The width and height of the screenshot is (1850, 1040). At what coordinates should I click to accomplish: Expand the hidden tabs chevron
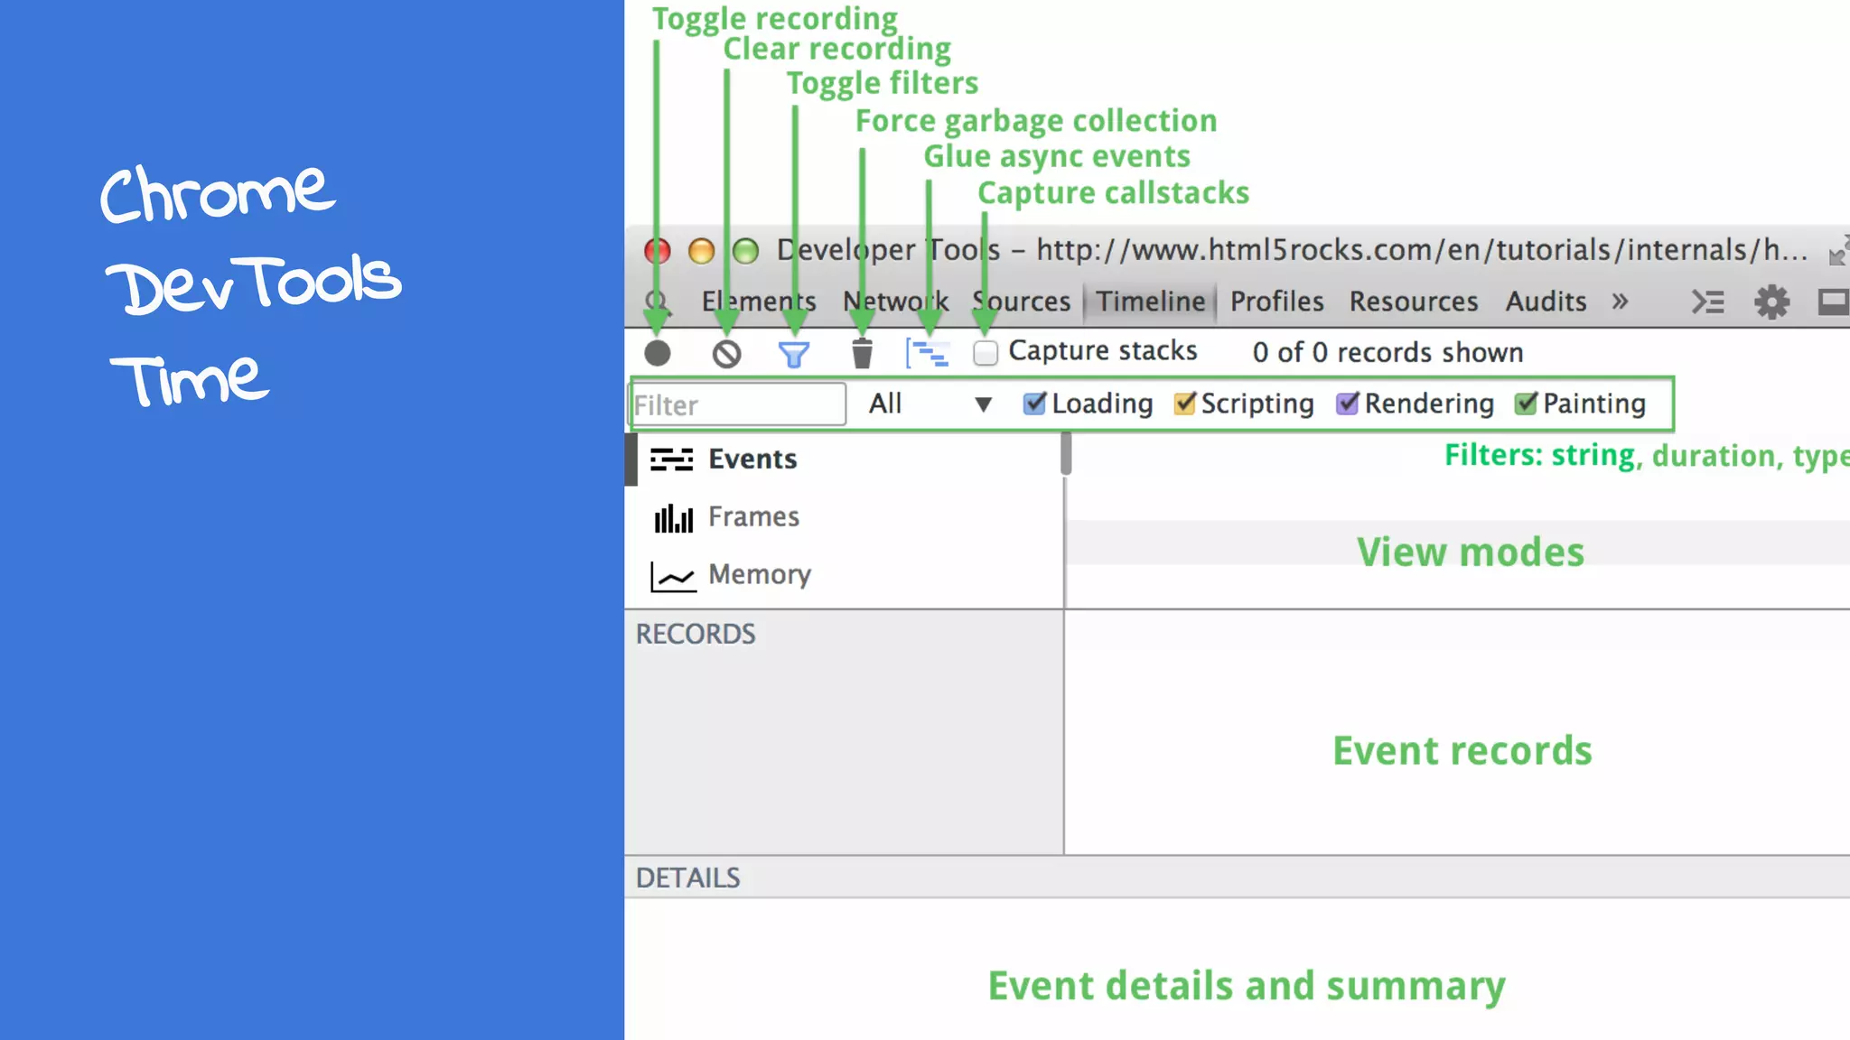point(1620,301)
